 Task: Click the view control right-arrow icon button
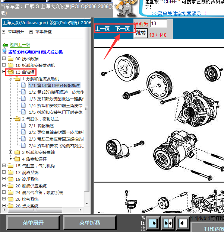[153, 223]
